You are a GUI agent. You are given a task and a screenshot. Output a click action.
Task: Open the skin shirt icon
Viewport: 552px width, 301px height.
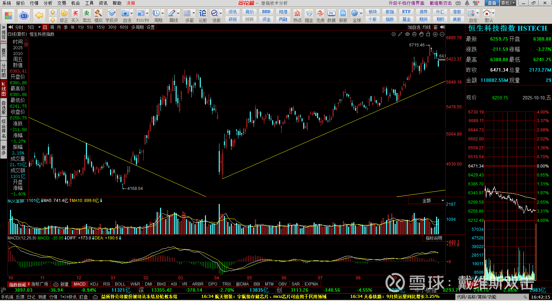(x=476, y=3)
